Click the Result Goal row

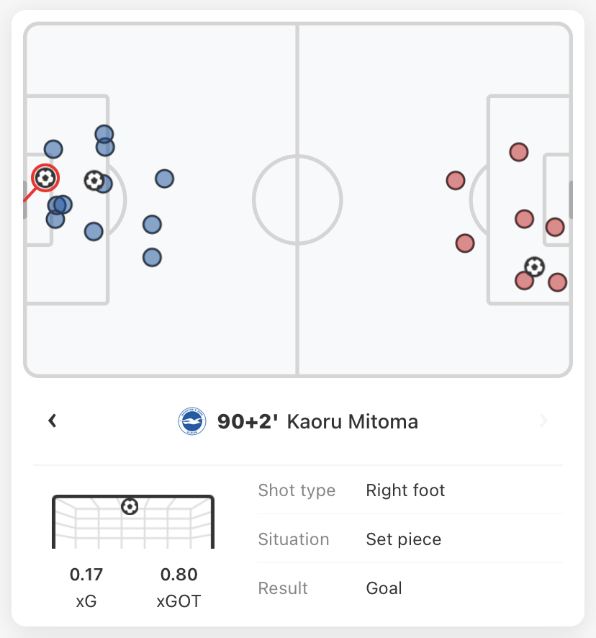click(x=410, y=588)
